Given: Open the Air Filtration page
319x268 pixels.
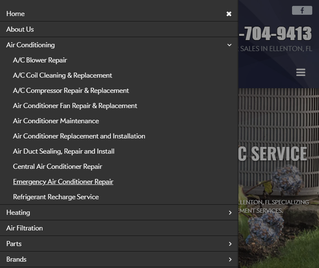Looking at the screenshot, I should pos(24,228).
